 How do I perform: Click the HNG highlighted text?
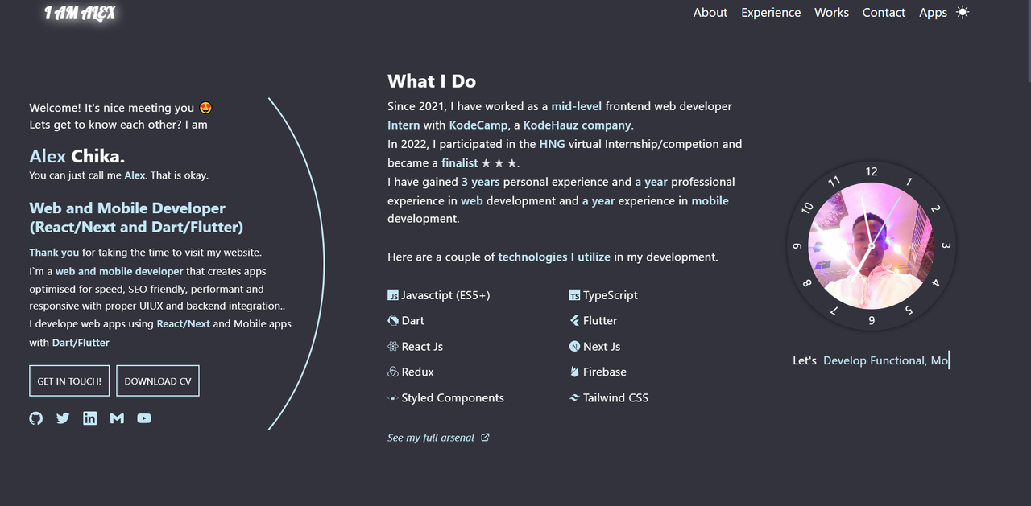coord(552,144)
